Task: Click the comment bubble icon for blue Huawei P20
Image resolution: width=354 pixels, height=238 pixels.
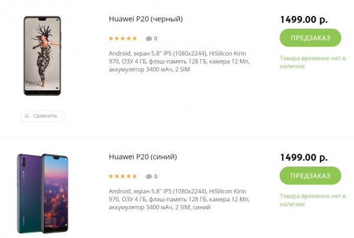Action: (149, 177)
